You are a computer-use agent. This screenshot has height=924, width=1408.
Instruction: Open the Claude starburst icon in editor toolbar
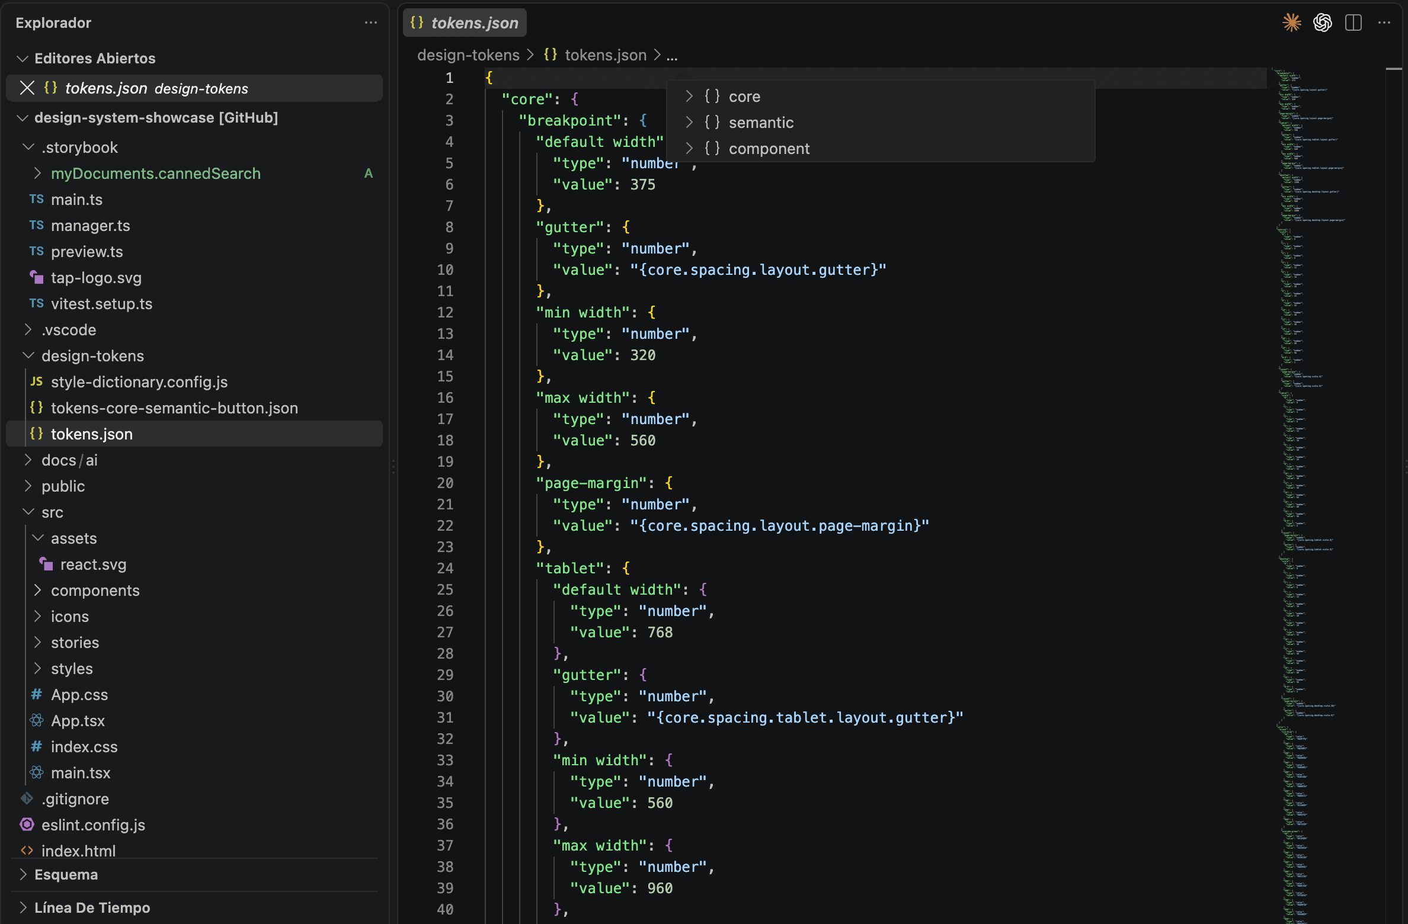pyautogui.click(x=1292, y=23)
